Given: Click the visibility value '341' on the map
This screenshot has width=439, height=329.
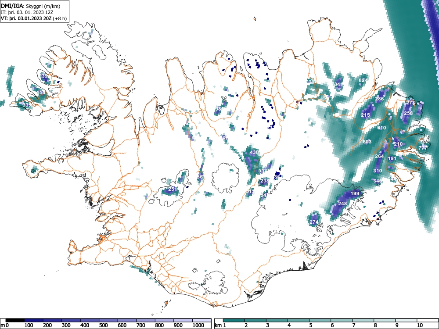Looking at the screenshot, I should (x=338, y=84).
